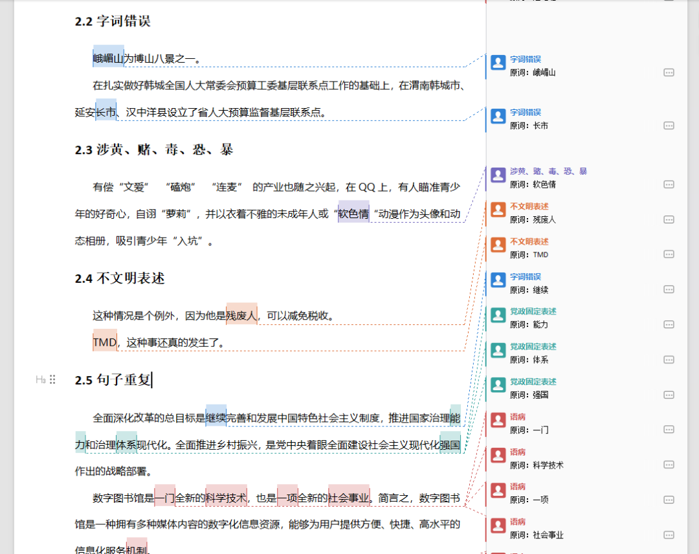Click the highlighted 软色情 text in the paragraph
The height and width of the screenshot is (554, 699).
pyautogui.click(x=353, y=214)
